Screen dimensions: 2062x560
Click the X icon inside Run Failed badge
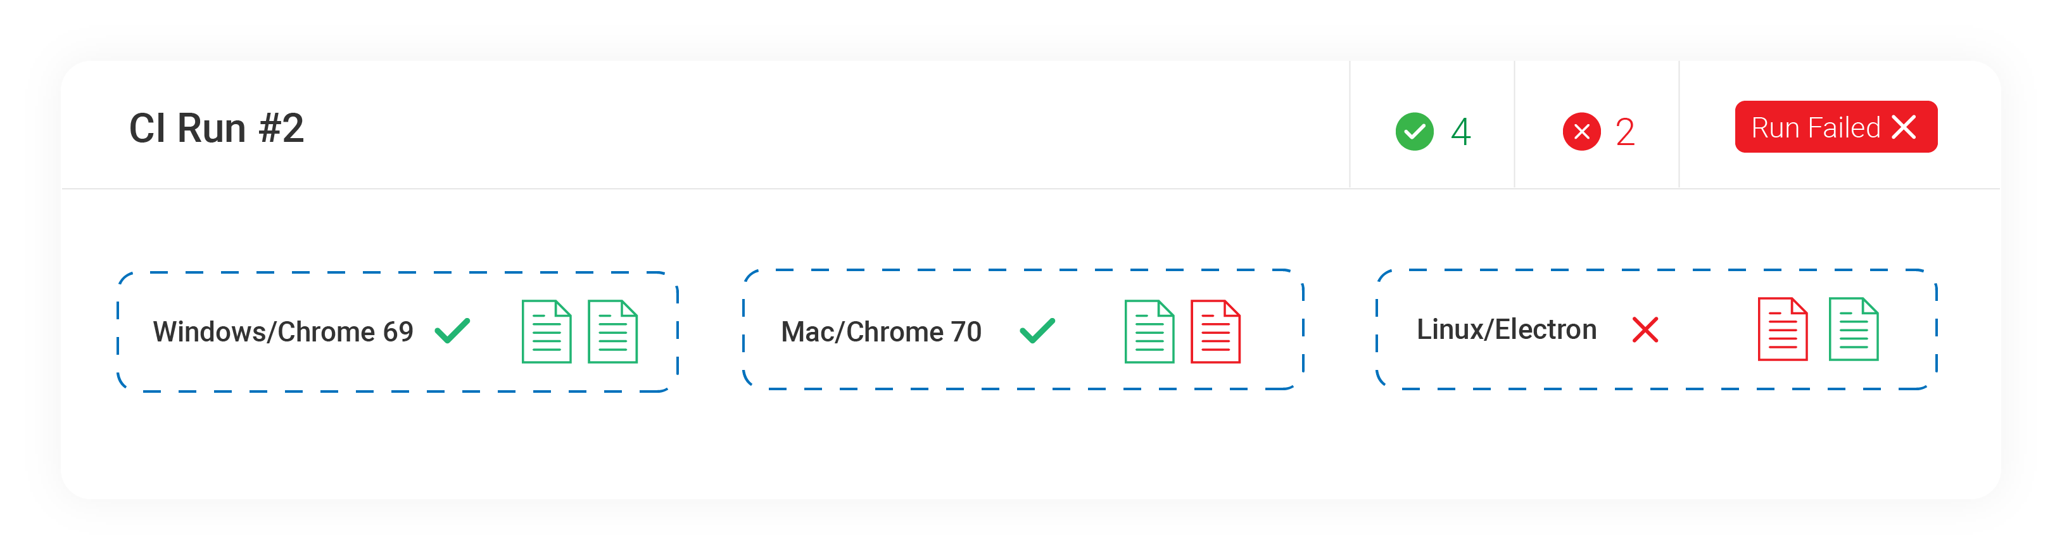(1904, 127)
